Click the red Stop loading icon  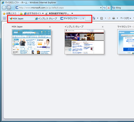coord(109,8)
